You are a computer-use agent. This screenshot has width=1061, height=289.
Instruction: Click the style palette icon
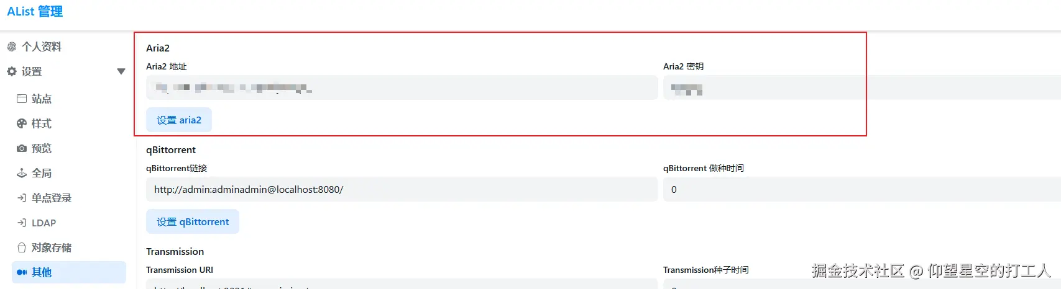(x=22, y=123)
